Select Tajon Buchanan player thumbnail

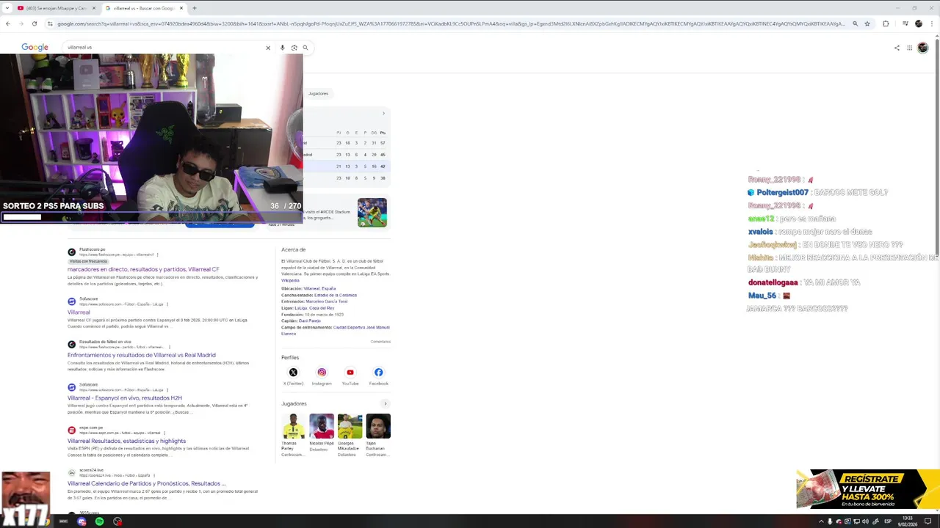378,426
